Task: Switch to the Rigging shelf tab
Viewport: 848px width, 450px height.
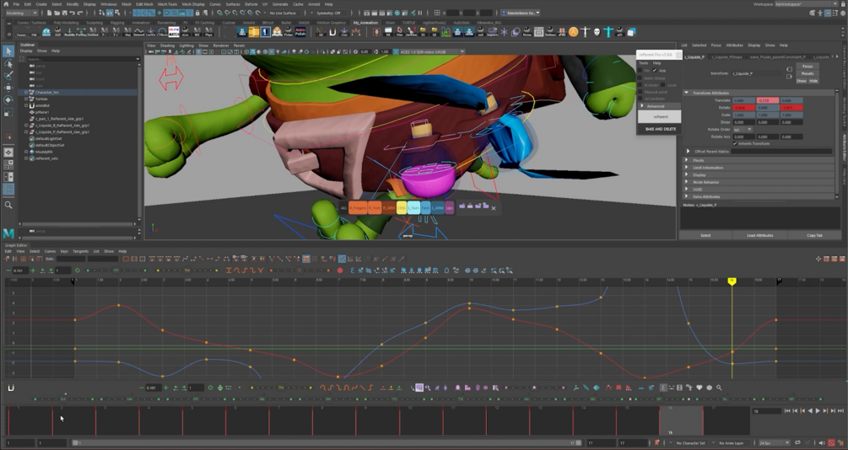Action: click(x=117, y=23)
